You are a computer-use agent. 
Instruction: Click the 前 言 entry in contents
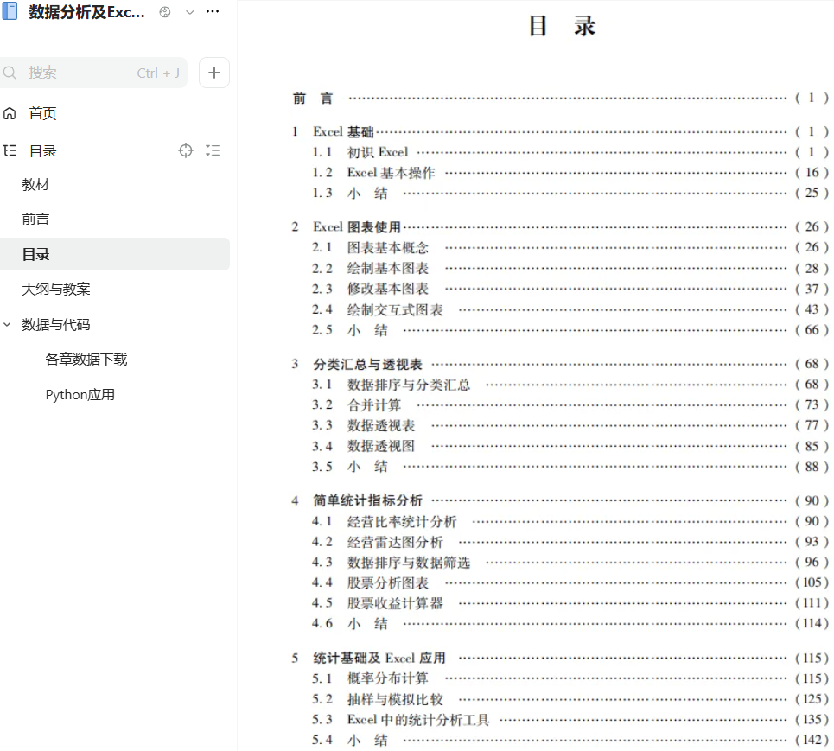coord(313,99)
